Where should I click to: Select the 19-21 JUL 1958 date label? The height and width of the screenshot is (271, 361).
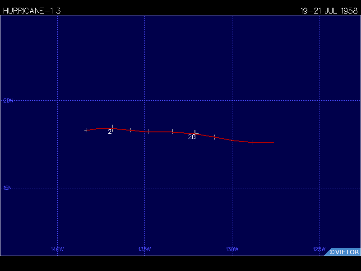(x=329, y=11)
